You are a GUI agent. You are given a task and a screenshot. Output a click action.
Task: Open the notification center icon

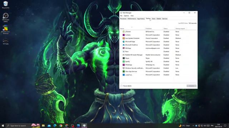[x=225, y=126]
